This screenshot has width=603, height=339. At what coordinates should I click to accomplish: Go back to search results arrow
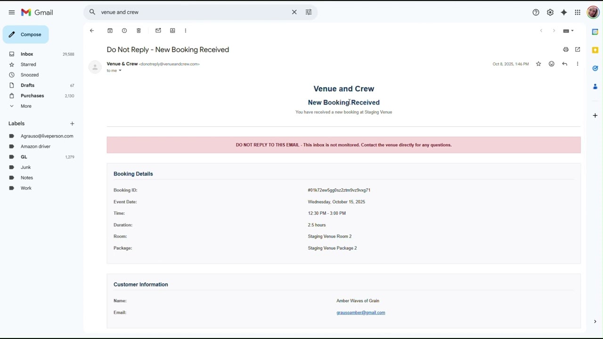[x=92, y=31]
